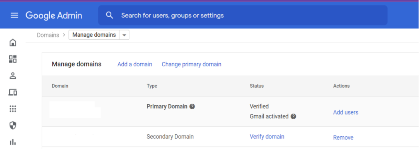Click help icon next to Primary Domain
Viewport: 419px width, 149px height.
point(192,106)
